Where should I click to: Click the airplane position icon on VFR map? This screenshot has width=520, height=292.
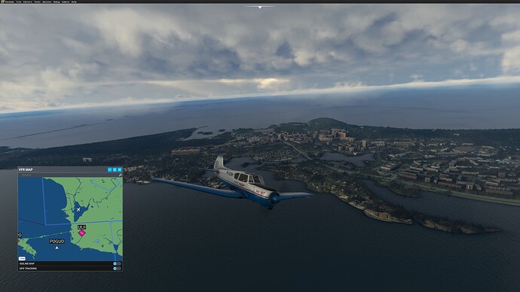(x=78, y=209)
